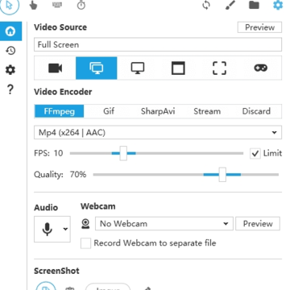Click Preview button next to Video Source

pyautogui.click(x=259, y=27)
